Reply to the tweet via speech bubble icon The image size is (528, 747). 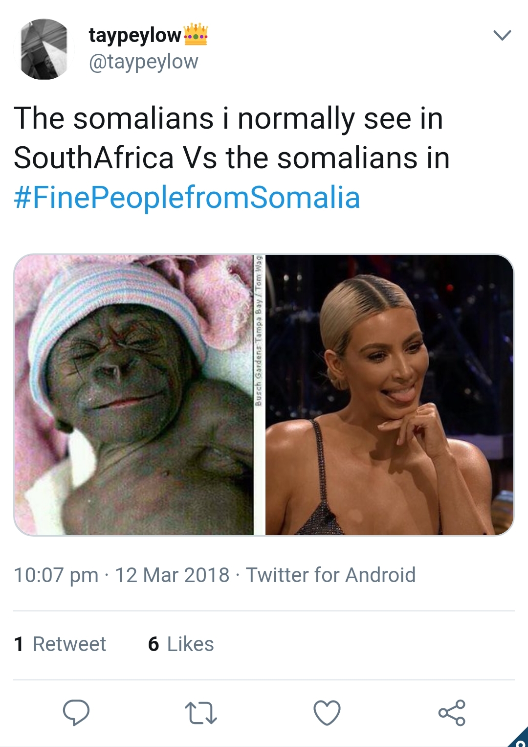click(x=76, y=712)
